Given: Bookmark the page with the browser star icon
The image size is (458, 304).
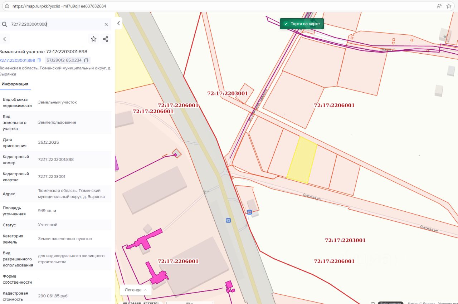Looking at the screenshot, I should click(449, 6).
